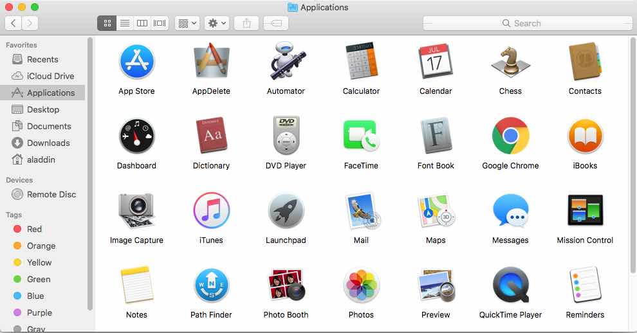Switch to list view mode

click(x=125, y=23)
